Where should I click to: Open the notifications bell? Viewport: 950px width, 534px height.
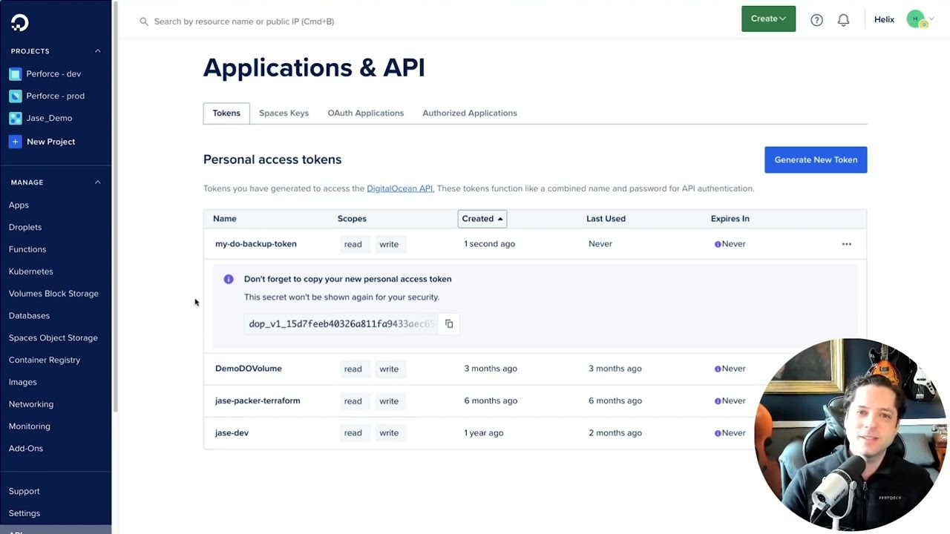pos(843,20)
